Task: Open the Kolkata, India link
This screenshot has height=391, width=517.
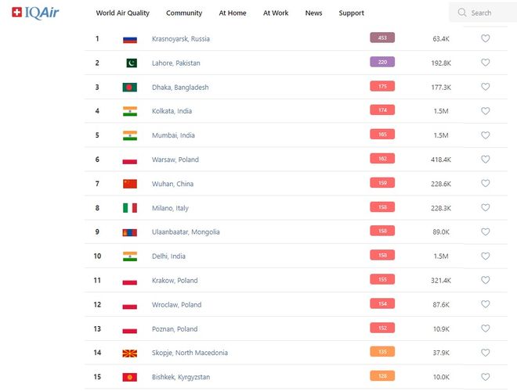Action: tap(172, 111)
